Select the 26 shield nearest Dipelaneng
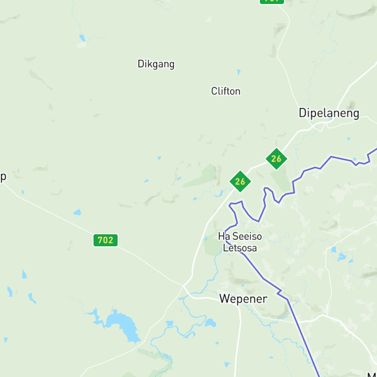Image resolution: width=377 pixels, height=377 pixels. 276,159
